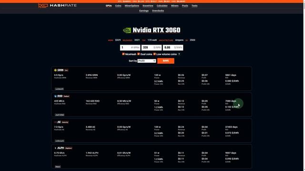
Task: Click the electricity cost input showing 0.06
Action: click(173, 47)
